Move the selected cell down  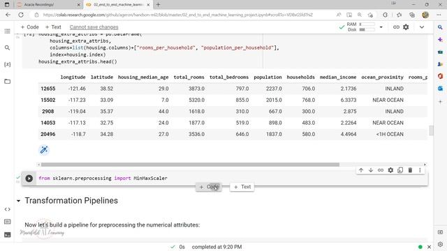(x=371, y=170)
